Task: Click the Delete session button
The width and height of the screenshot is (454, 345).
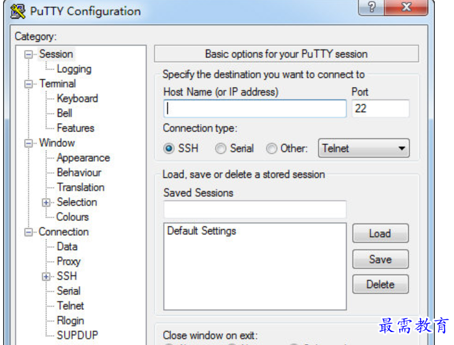Action: coord(380,284)
